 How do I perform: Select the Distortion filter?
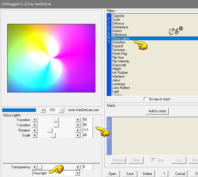(119, 42)
